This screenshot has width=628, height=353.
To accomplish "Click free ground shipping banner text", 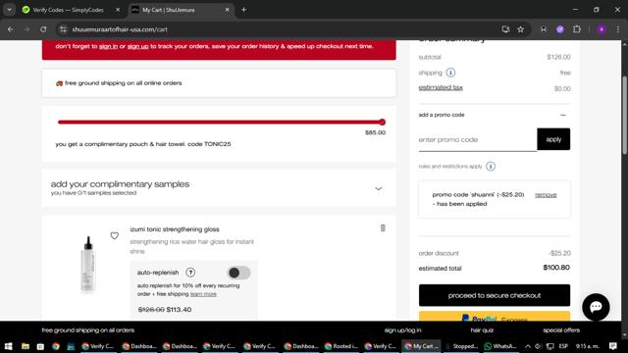I will (124, 83).
